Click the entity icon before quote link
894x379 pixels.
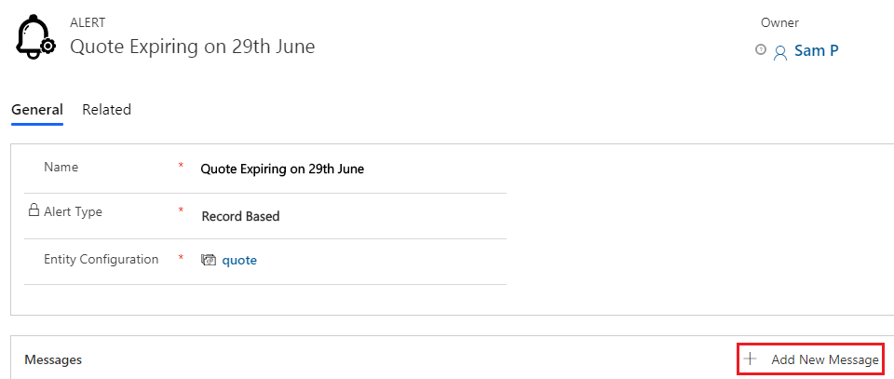(209, 260)
